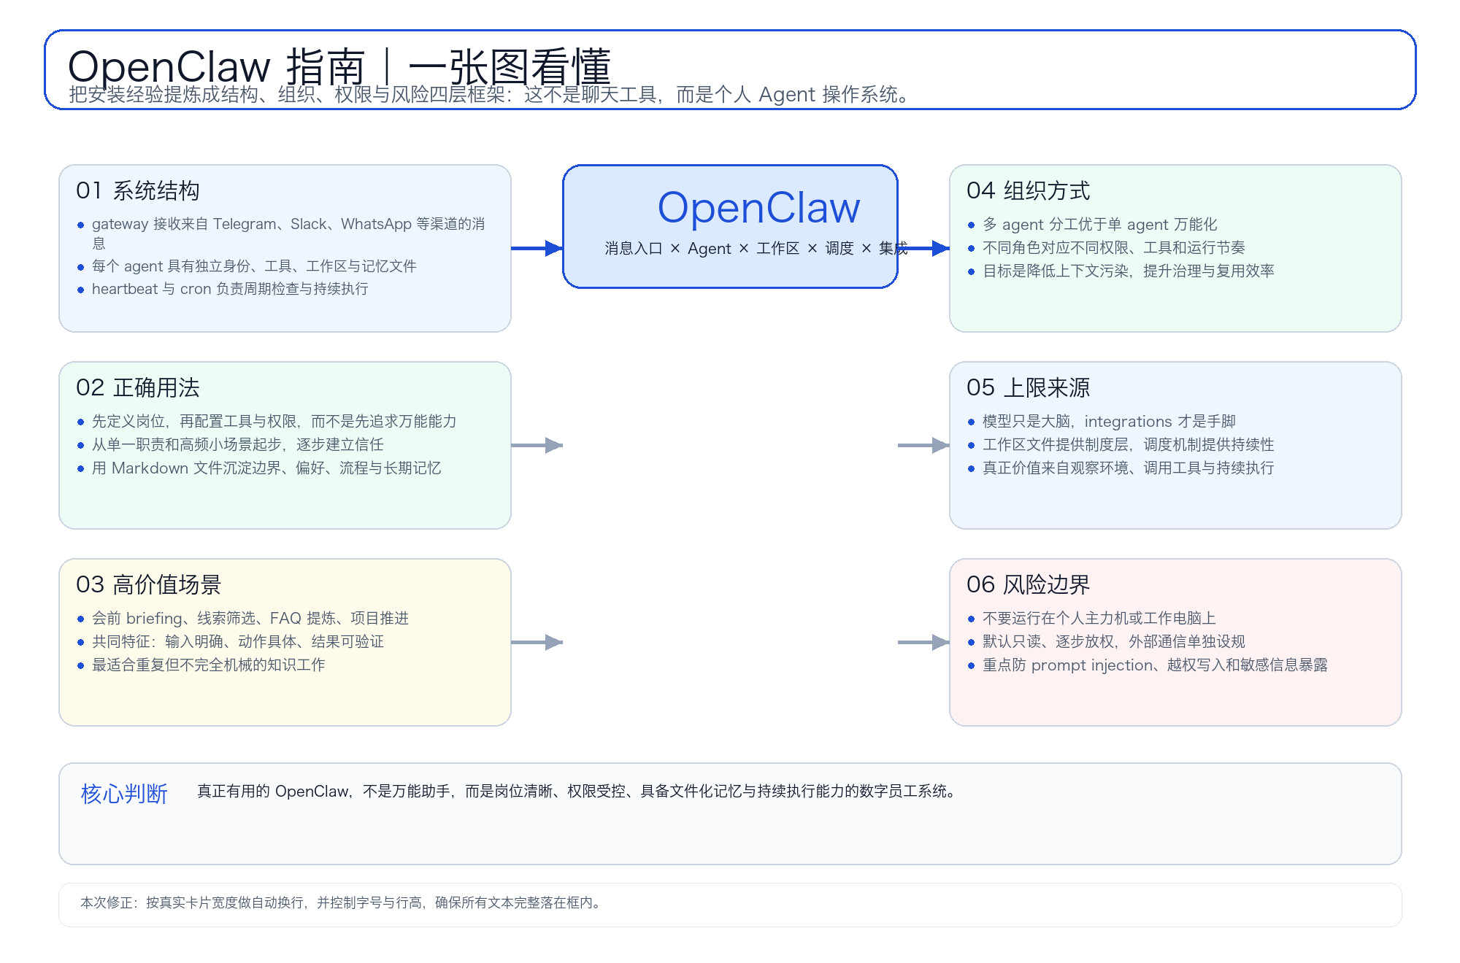
Task: Click "最适合重复但不完全机械的知识工作"
Action: pyautogui.click(x=209, y=665)
